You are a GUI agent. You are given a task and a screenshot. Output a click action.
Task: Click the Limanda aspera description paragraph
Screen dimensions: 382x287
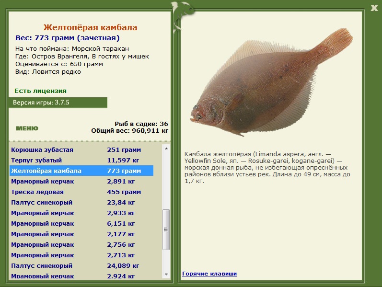pyautogui.click(x=267, y=168)
